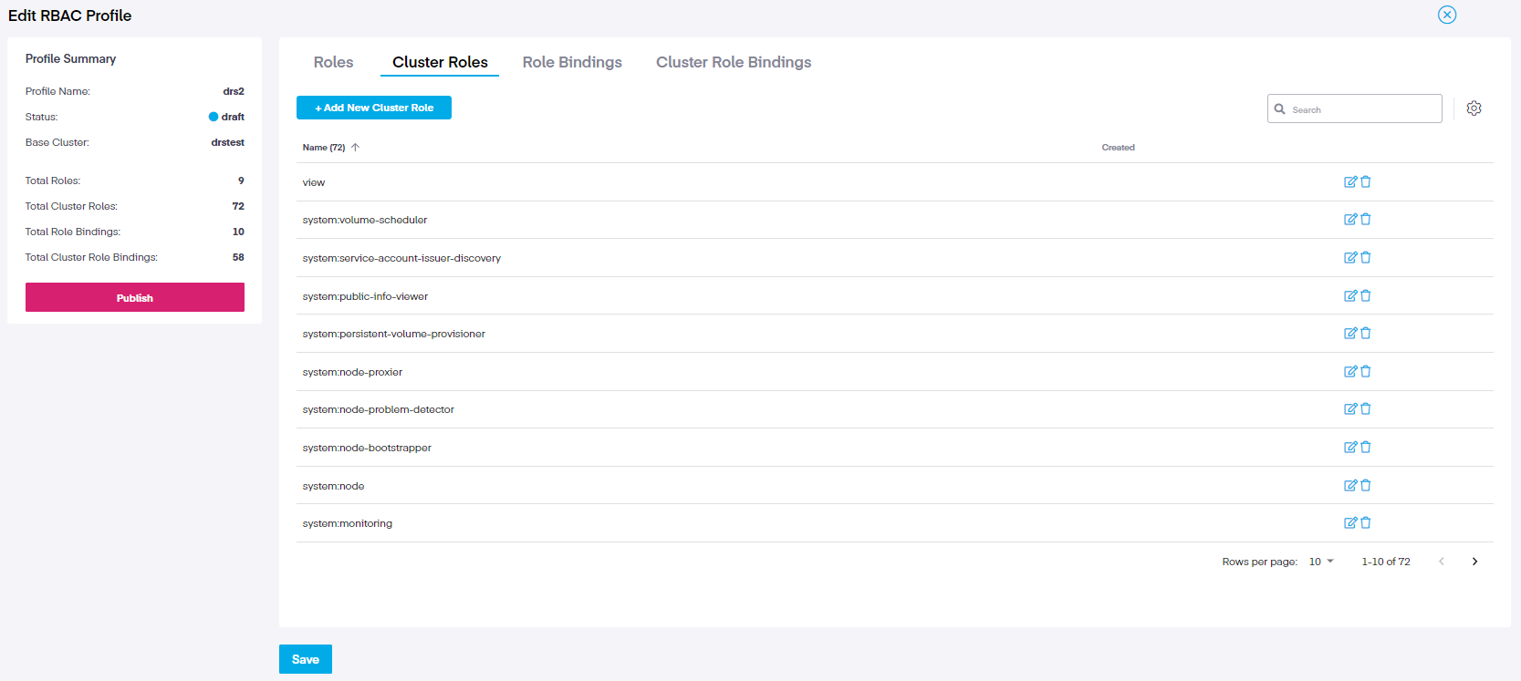Image resolution: width=1521 pixels, height=681 pixels.
Task: Delete the system:public-info-viewer role
Action: (x=1366, y=296)
